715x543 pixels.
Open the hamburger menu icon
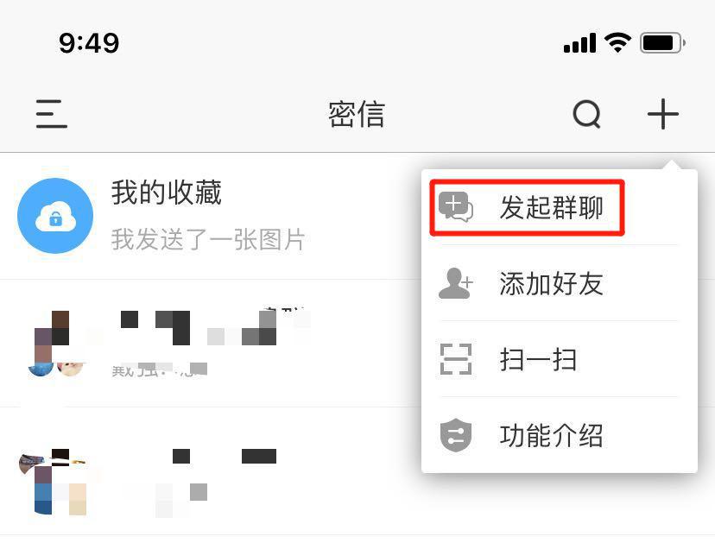click(x=52, y=114)
